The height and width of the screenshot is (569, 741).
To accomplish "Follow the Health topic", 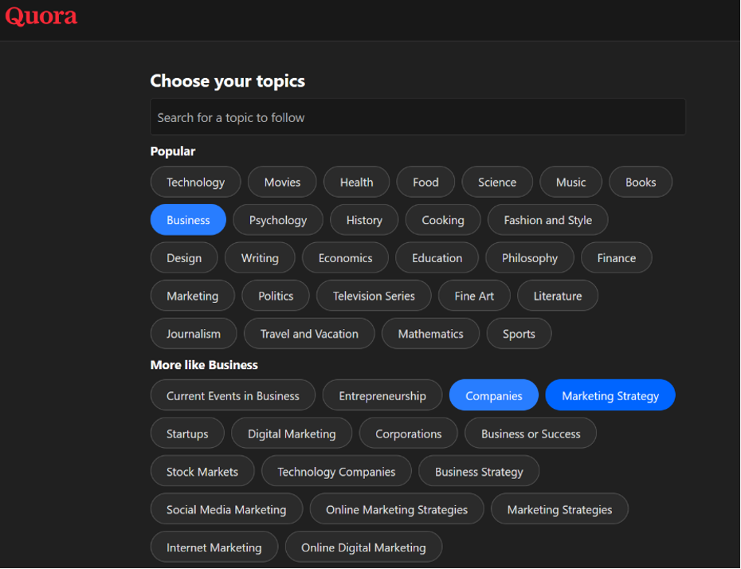I will tap(356, 182).
